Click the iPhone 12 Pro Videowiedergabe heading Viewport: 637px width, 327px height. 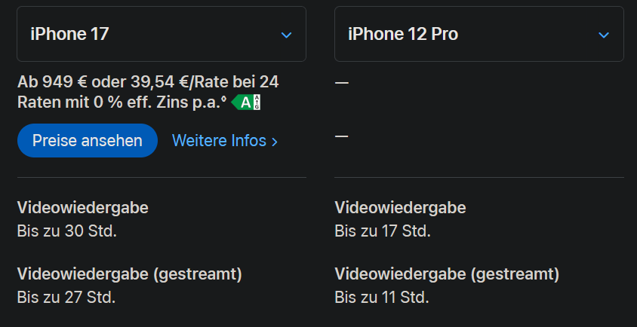[x=400, y=208]
